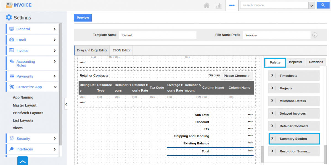Image resolution: width=331 pixels, height=165 pixels.
Task: Expand the Summary Section palette item
Action: click(x=294, y=139)
